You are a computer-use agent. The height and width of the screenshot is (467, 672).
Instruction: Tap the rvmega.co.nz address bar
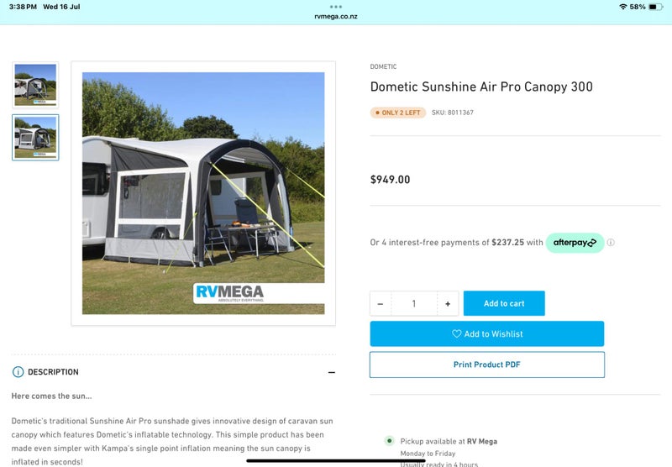[336, 16]
